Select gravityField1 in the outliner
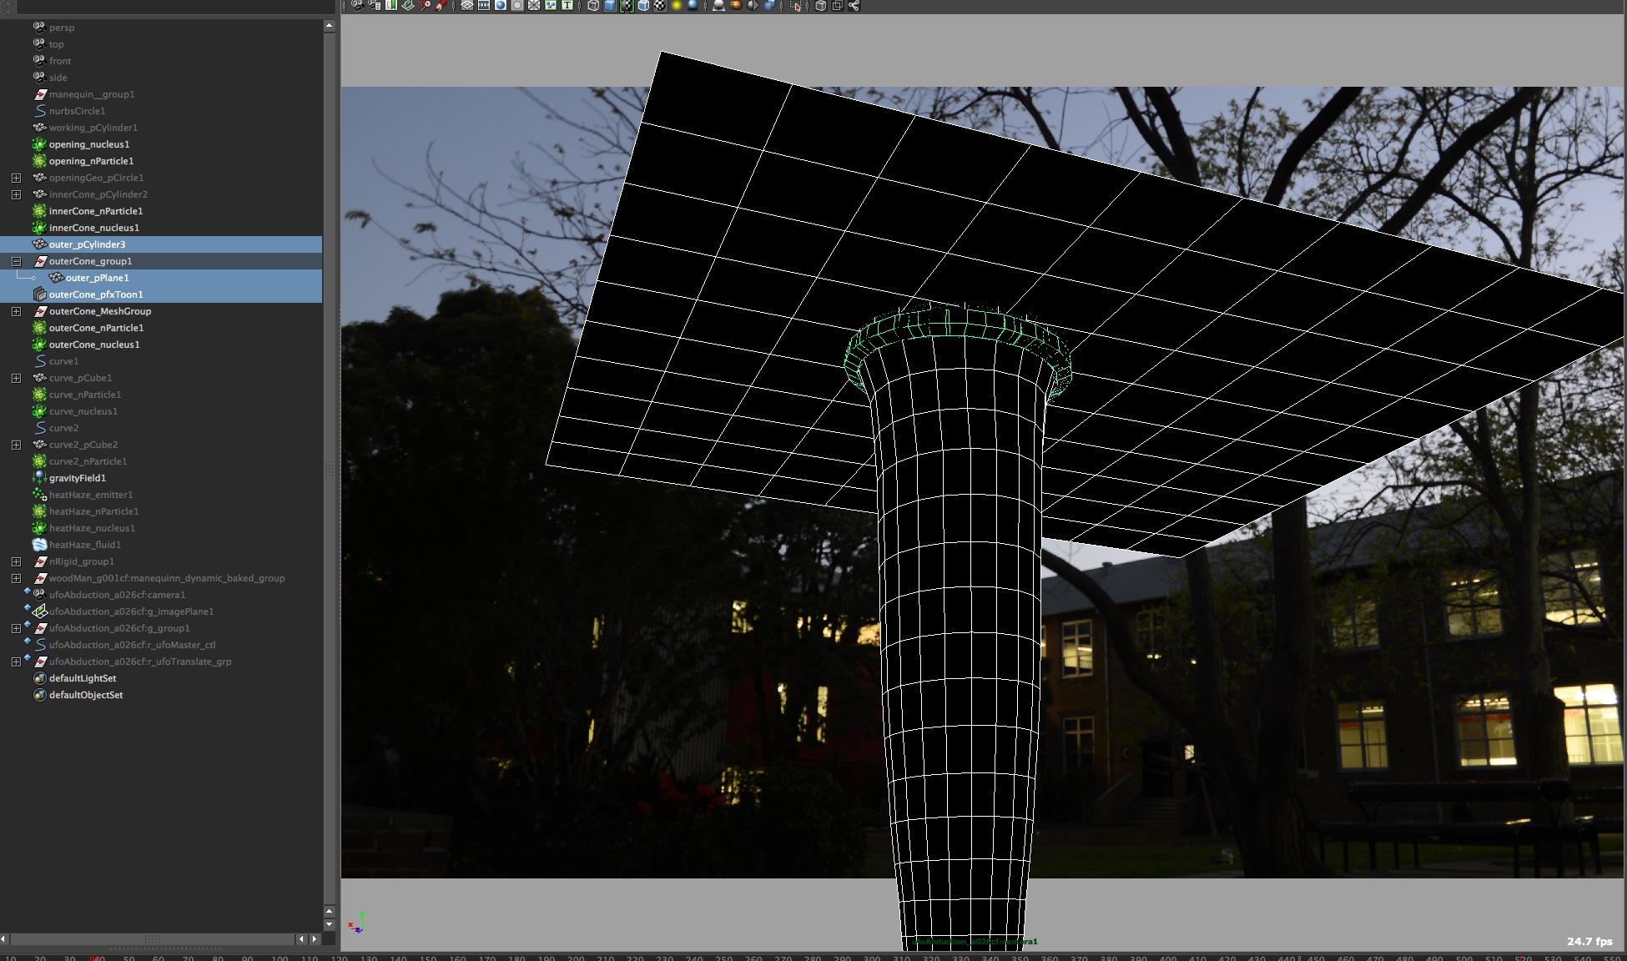Viewport: 1627px width, 961px height. tap(77, 478)
